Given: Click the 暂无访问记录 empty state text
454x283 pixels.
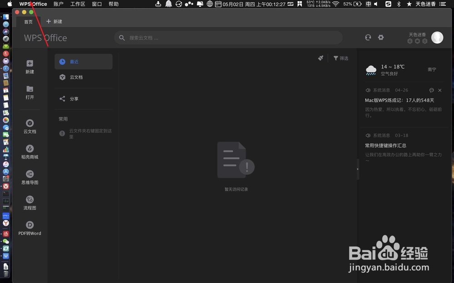Looking at the screenshot, I should point(236,189).
